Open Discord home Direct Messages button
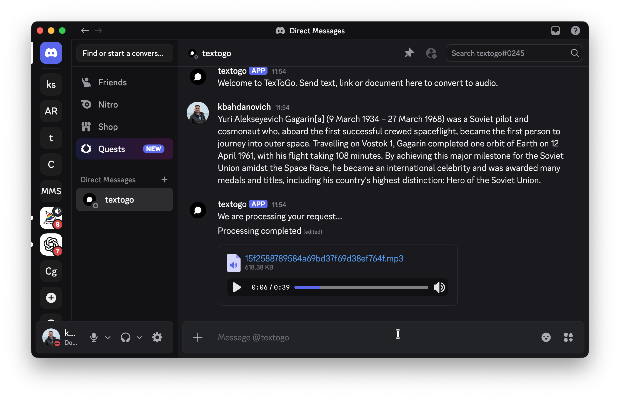 [51, 53]
